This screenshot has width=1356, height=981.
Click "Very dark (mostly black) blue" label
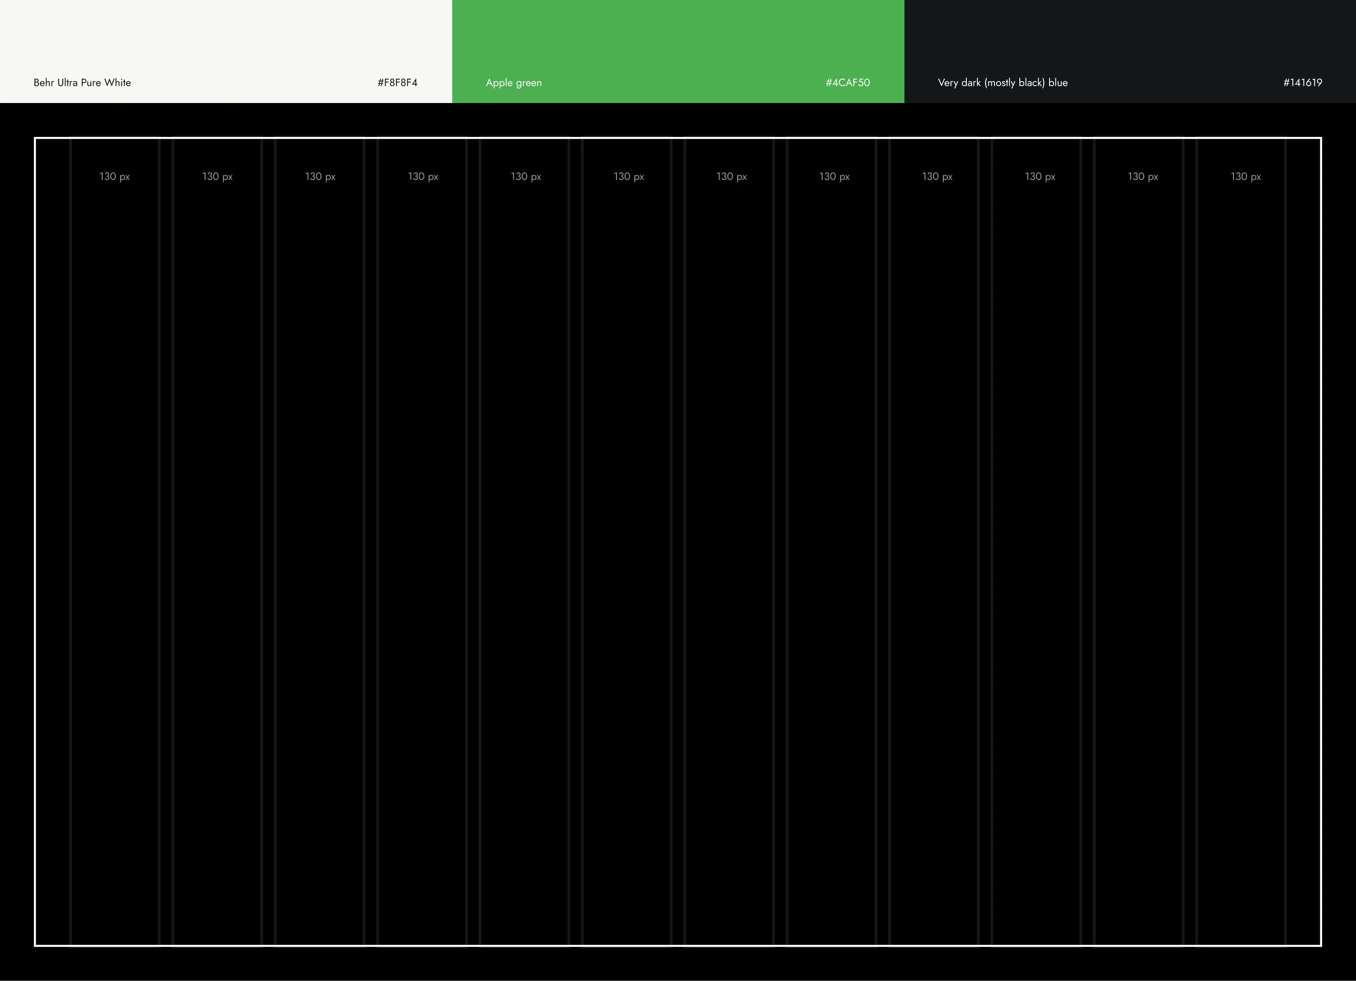pyautogui.click(x=1003, y=83)
